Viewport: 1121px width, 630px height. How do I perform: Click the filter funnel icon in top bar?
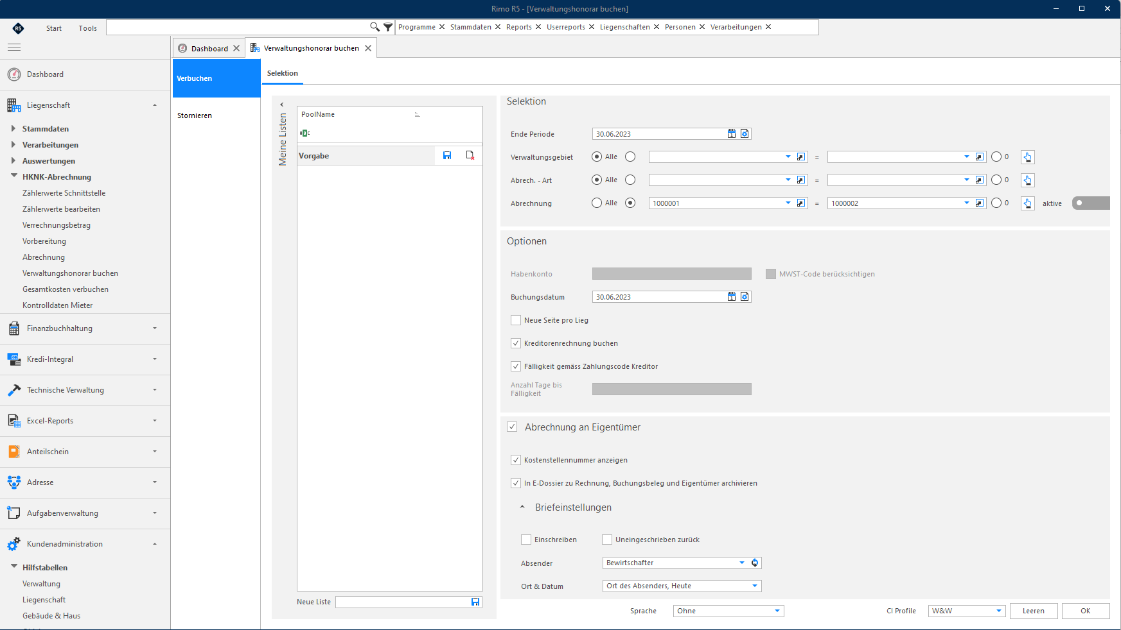388,27
